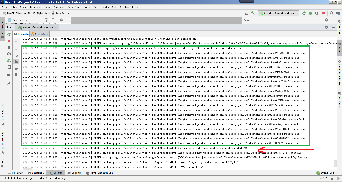Image resolution: width=342 pixels, height=182 pixels.
Task: Pin the Run tab
Action: coord(9,83)
